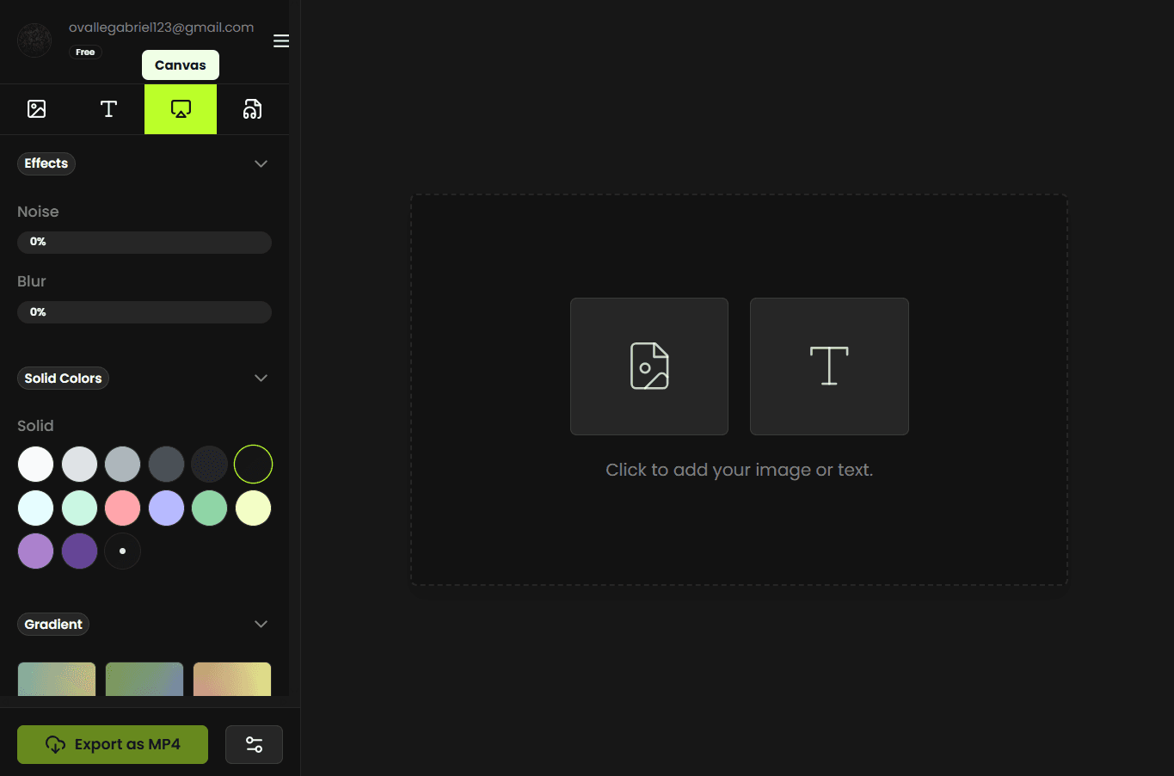Open the hamburger menu
Image resolution: width=1174 pixels, height=776 pixels.
(x=281, y=41)
